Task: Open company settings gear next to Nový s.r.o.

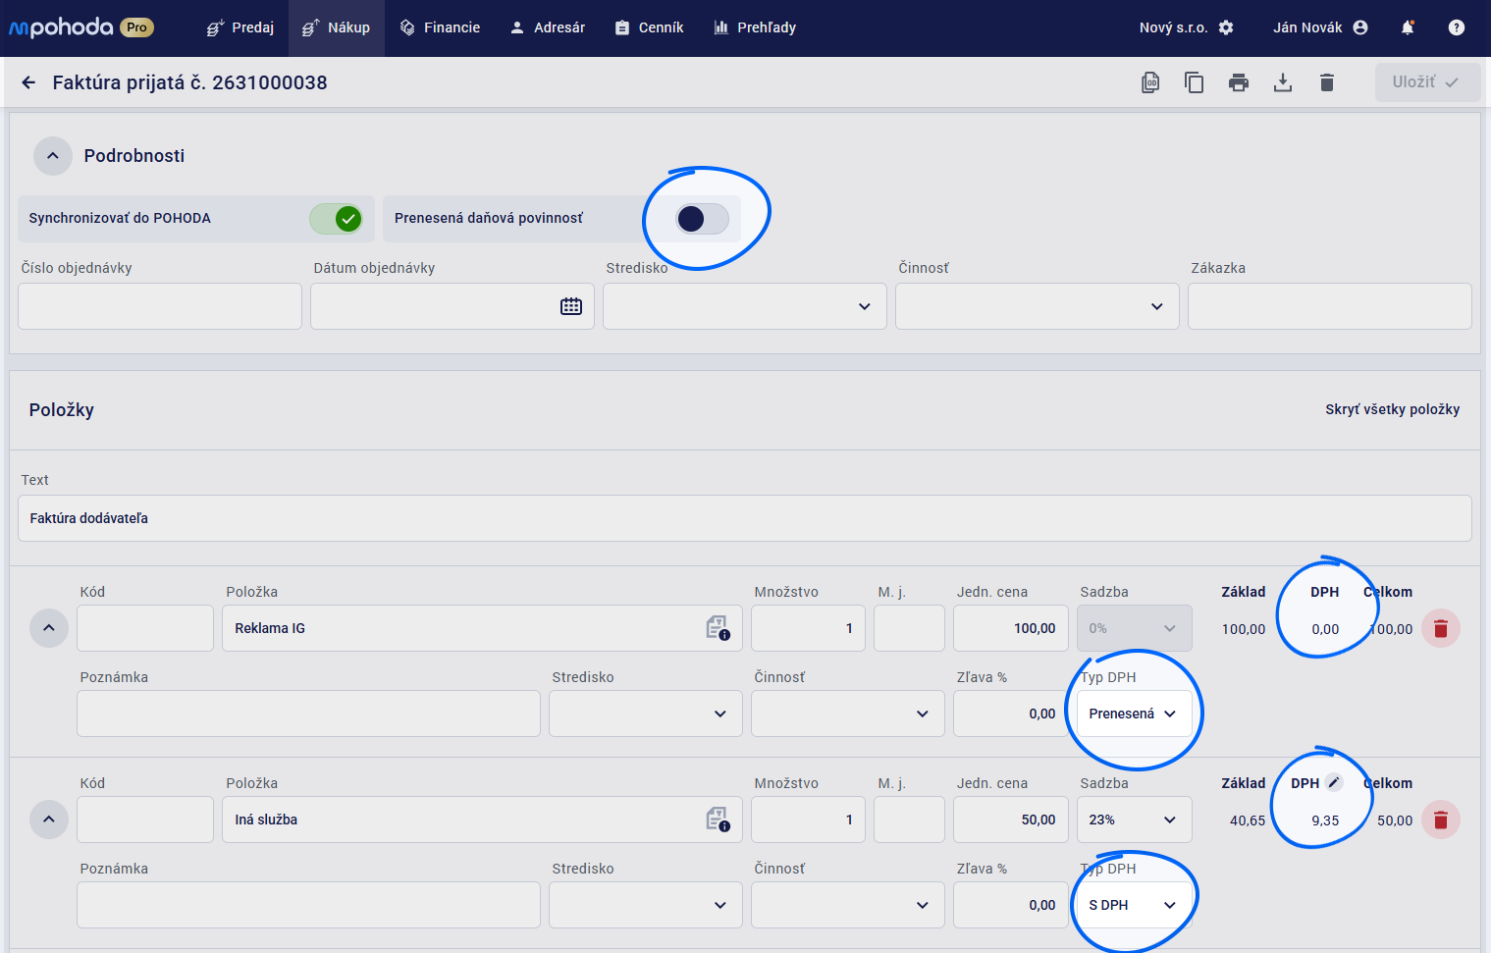Action: click(1226, 27)
